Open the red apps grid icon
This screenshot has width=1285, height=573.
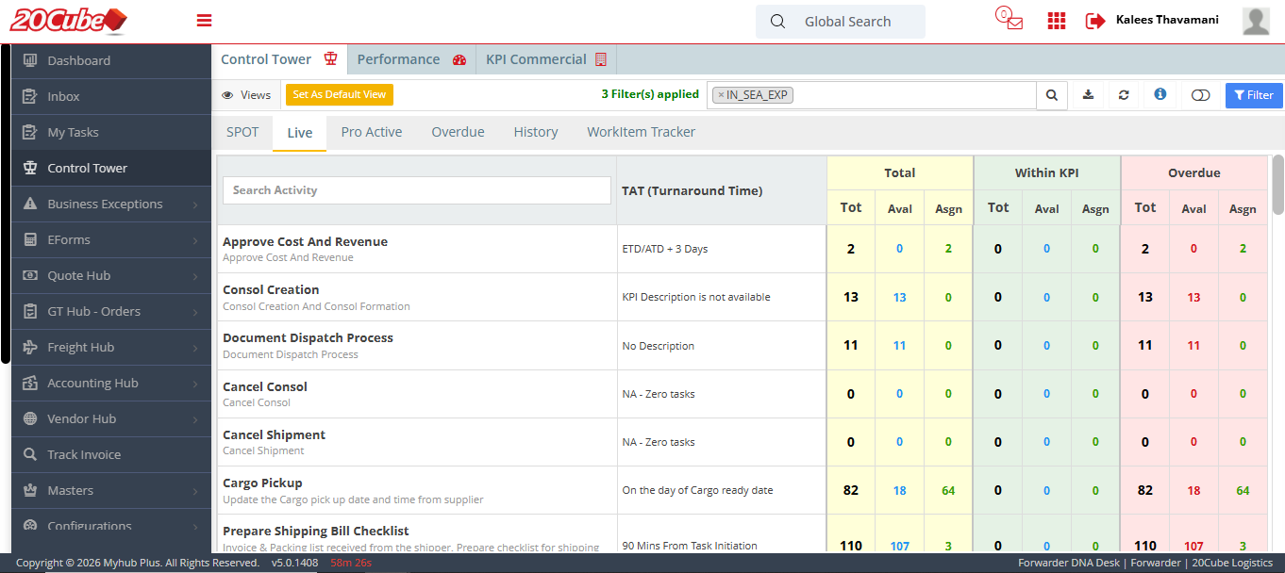click(x=1057, y=21)
